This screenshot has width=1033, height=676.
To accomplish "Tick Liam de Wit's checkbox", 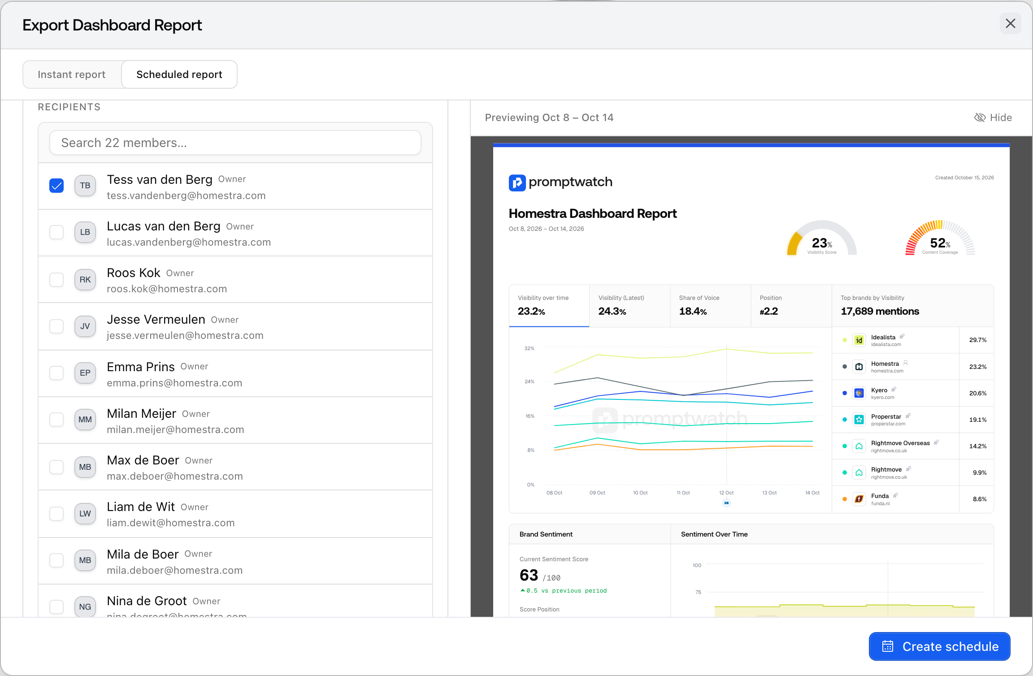I will 56,514.
